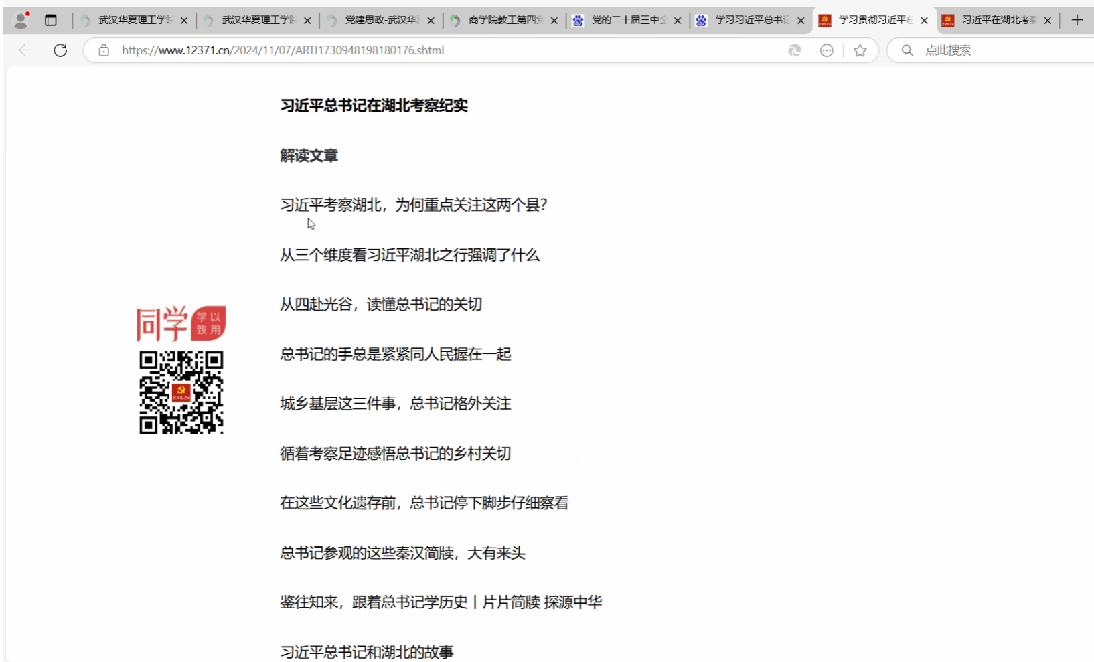Close the 习近平在湖北考察 tab
The image size is (1094, 662).
[1048, 21]
